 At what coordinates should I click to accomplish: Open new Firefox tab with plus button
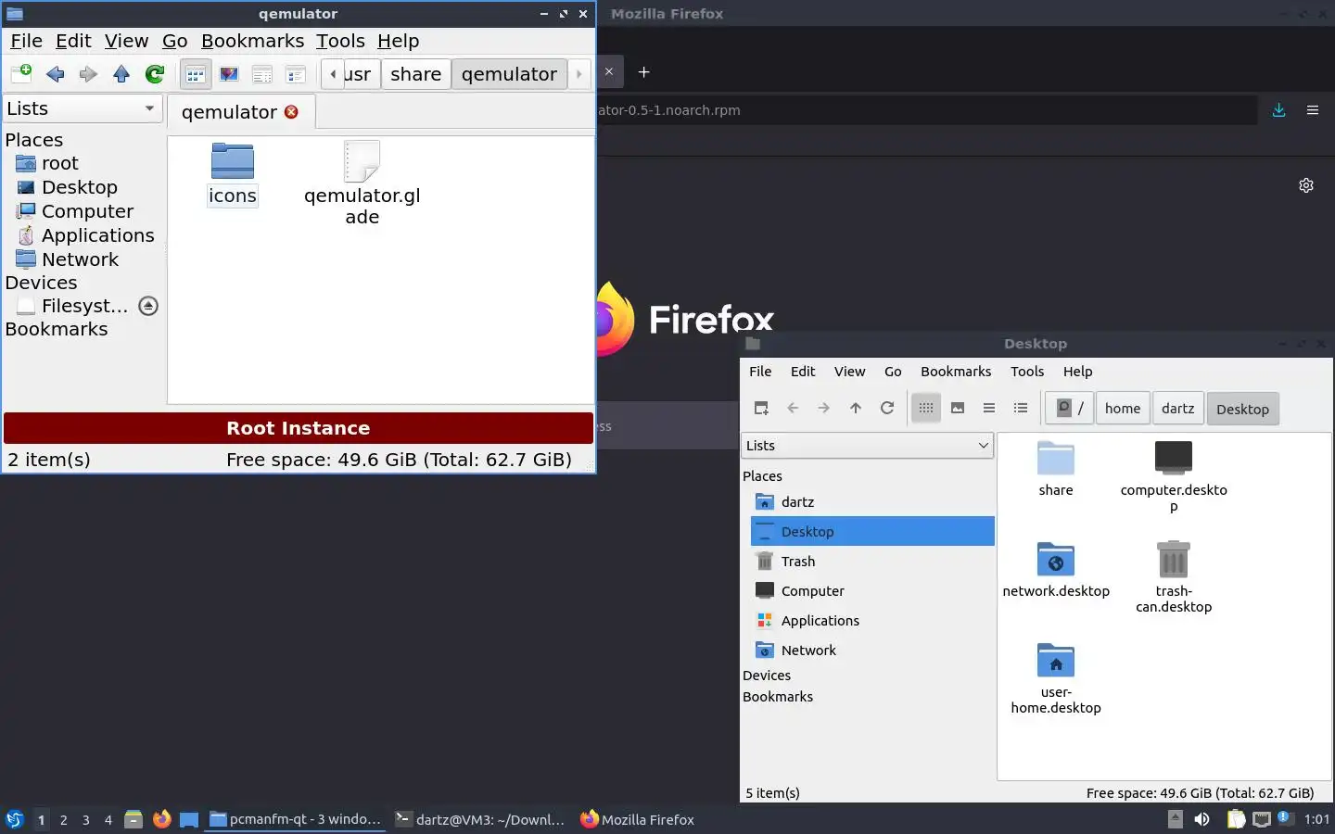pos(644,71)
